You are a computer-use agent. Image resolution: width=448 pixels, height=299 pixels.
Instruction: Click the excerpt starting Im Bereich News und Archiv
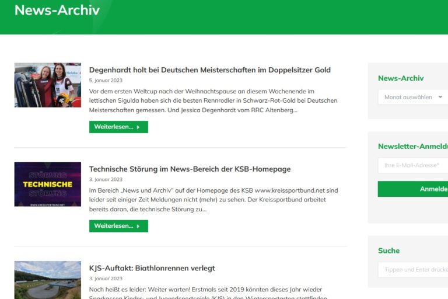[x=213, y=200]
